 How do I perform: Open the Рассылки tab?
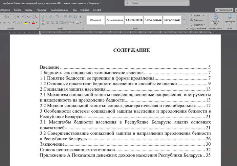(x=42, y=10)
